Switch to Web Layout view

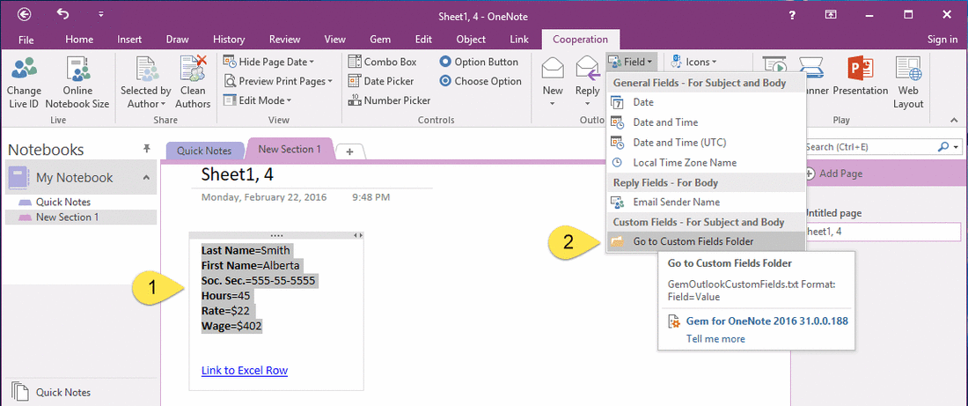pos(908,83)
